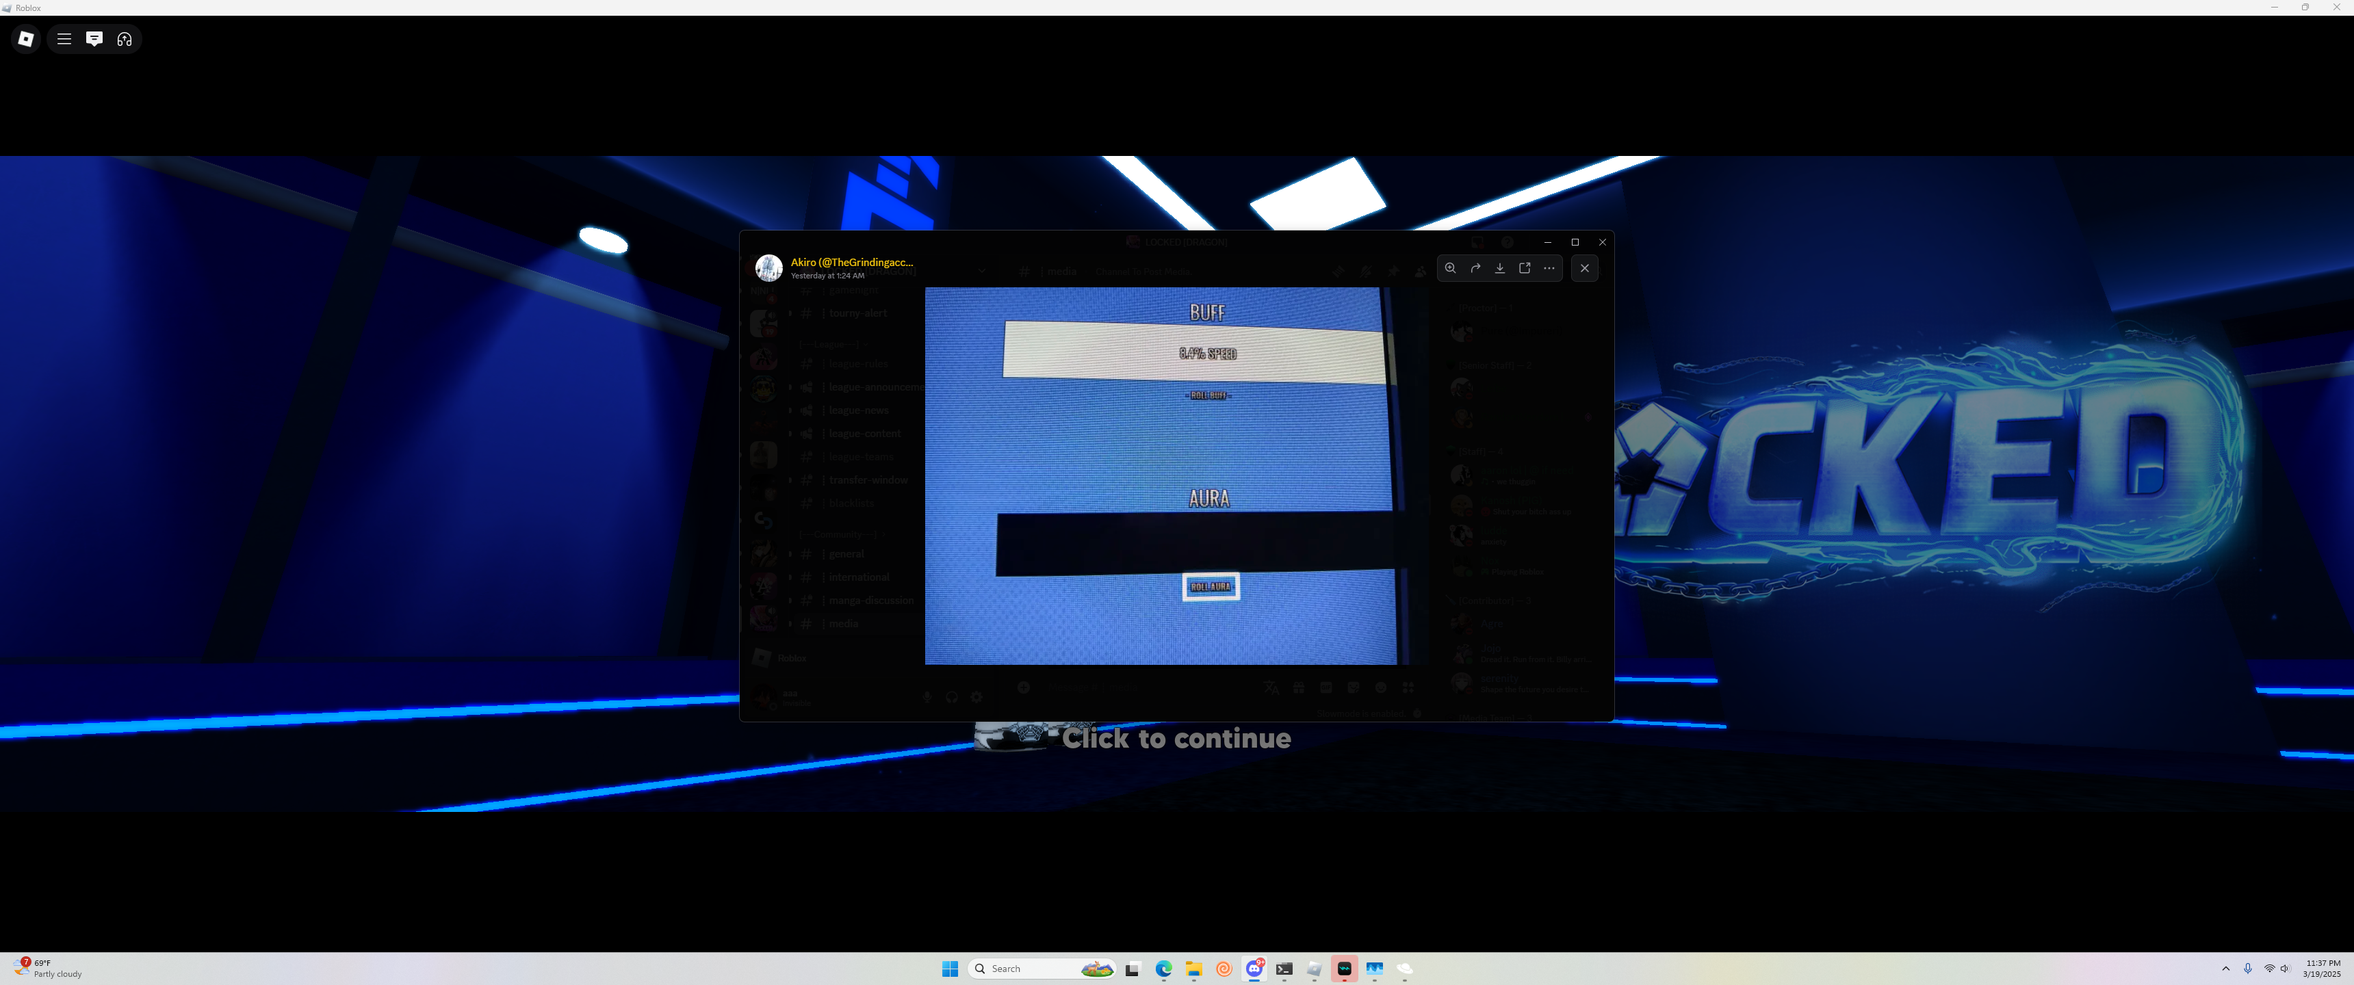Open the Roblox hamburger menu

pos(64,38)
